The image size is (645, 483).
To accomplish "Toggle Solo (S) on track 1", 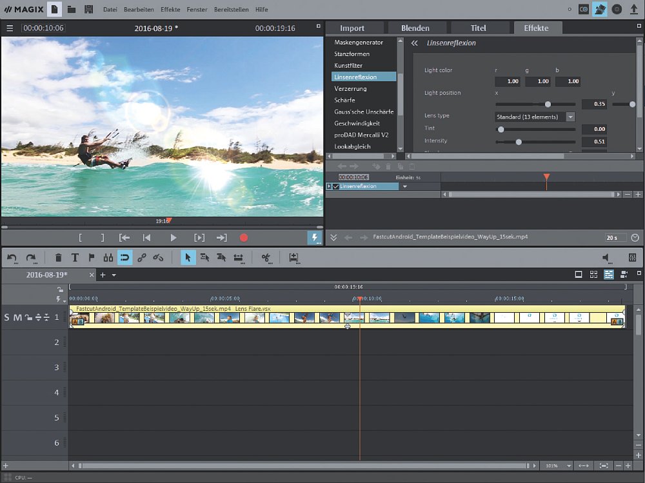I will pos(7,317).
